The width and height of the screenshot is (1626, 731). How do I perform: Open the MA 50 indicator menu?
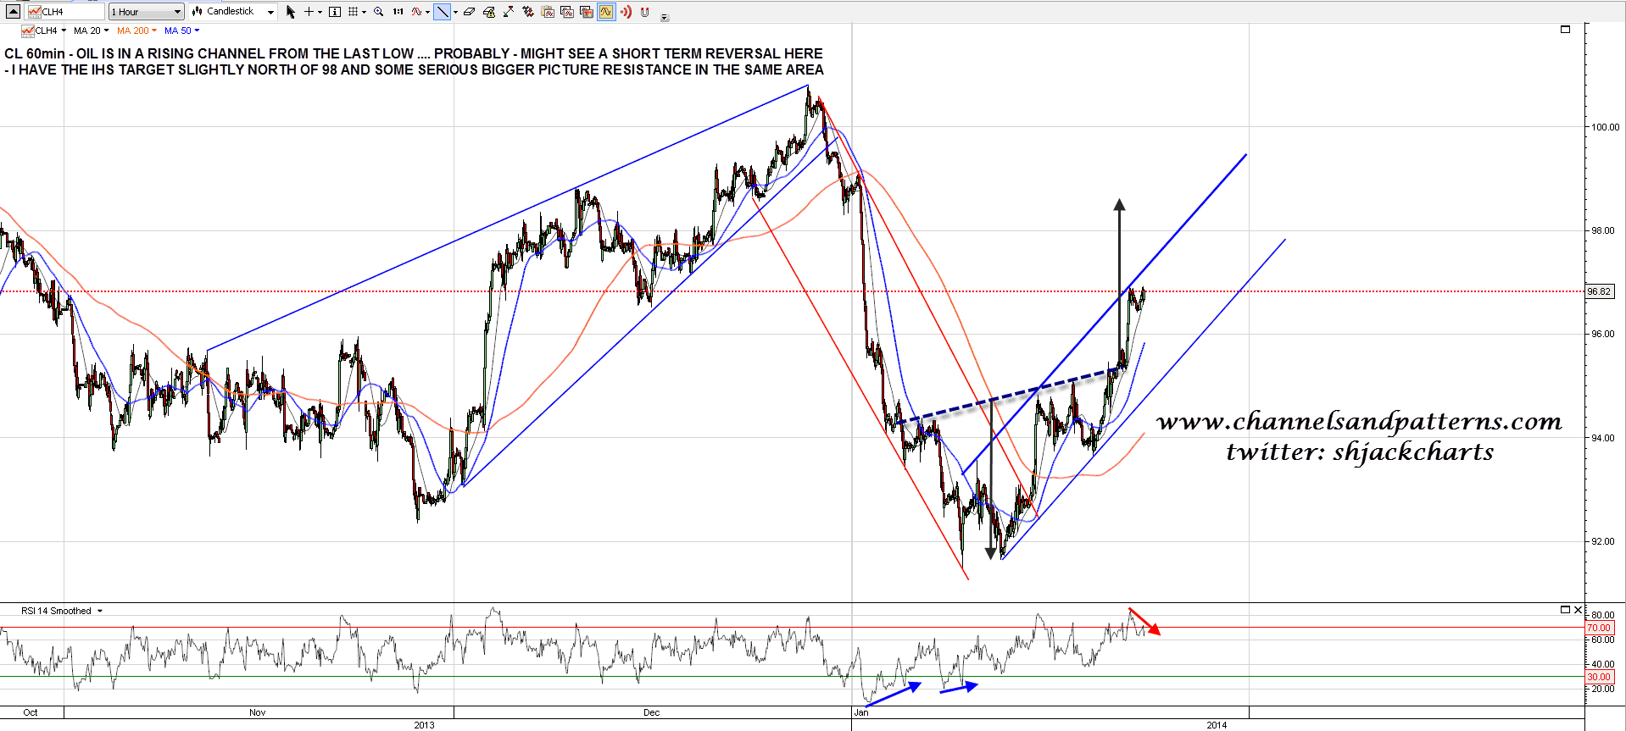click(181, 30)
